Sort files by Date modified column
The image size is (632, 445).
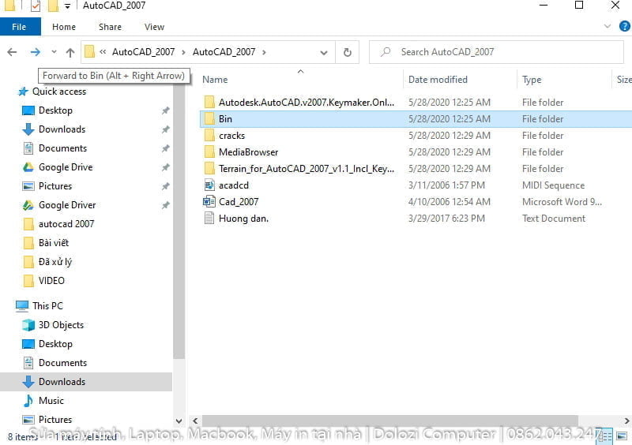[438, 80]
